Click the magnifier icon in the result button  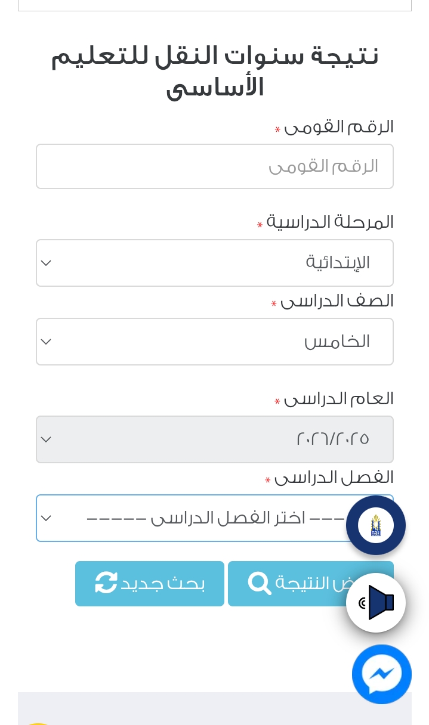(x=260, y=583)
